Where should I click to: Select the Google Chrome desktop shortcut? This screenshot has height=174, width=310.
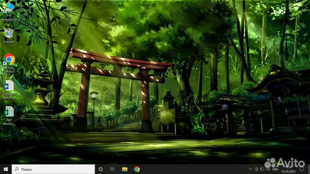(x=9, y=63)
